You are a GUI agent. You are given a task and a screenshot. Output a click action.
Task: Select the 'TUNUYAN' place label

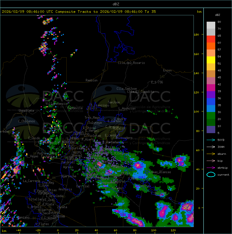tap(59, 216)
